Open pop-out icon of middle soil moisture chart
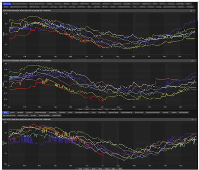Screen dimensions: 199x170 tap(192, 61)
